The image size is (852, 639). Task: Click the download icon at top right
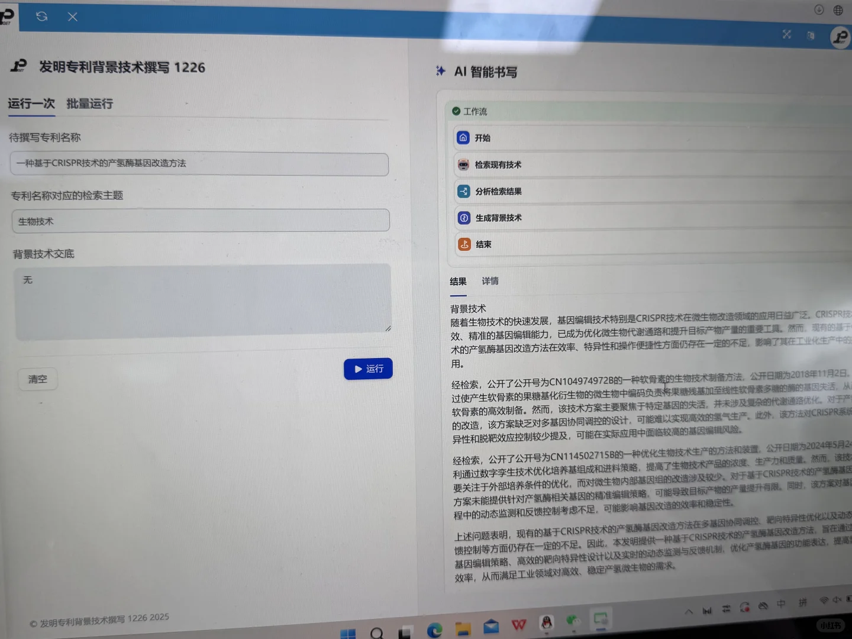(819, 9)
